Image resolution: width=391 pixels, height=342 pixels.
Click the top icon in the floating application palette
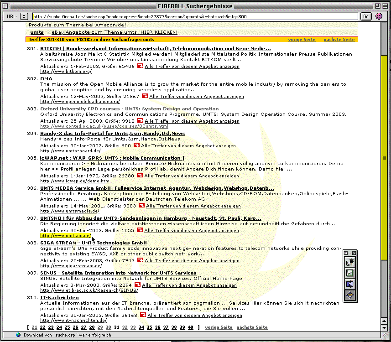coord(349,262)
